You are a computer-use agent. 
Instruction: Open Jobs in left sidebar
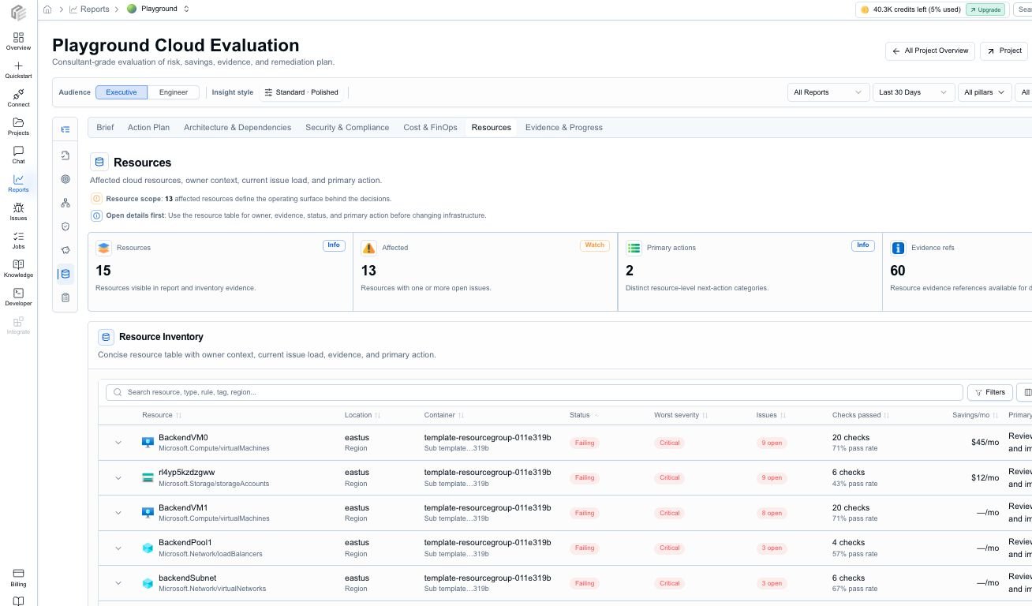[18, 241]
